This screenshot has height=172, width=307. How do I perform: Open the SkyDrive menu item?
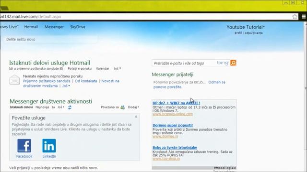(x=78, y=27)
